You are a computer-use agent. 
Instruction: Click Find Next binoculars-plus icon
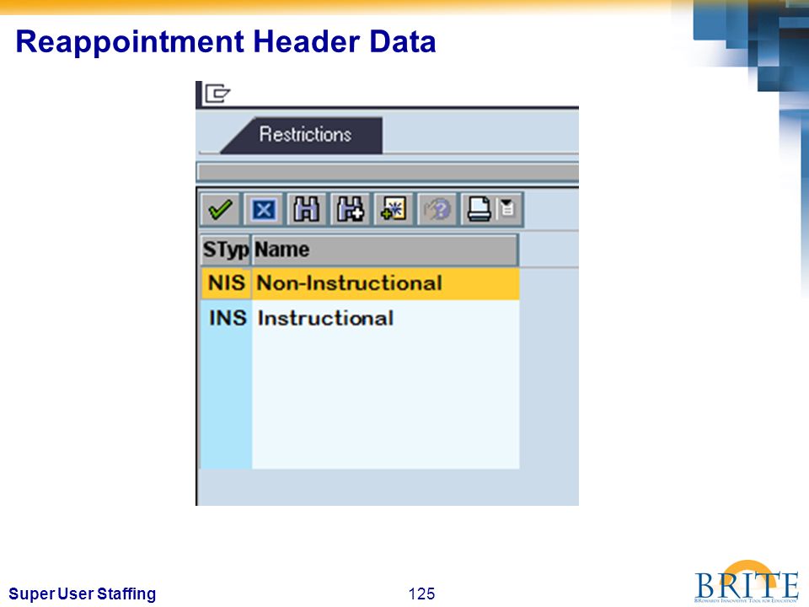click(x=350, y=210)
